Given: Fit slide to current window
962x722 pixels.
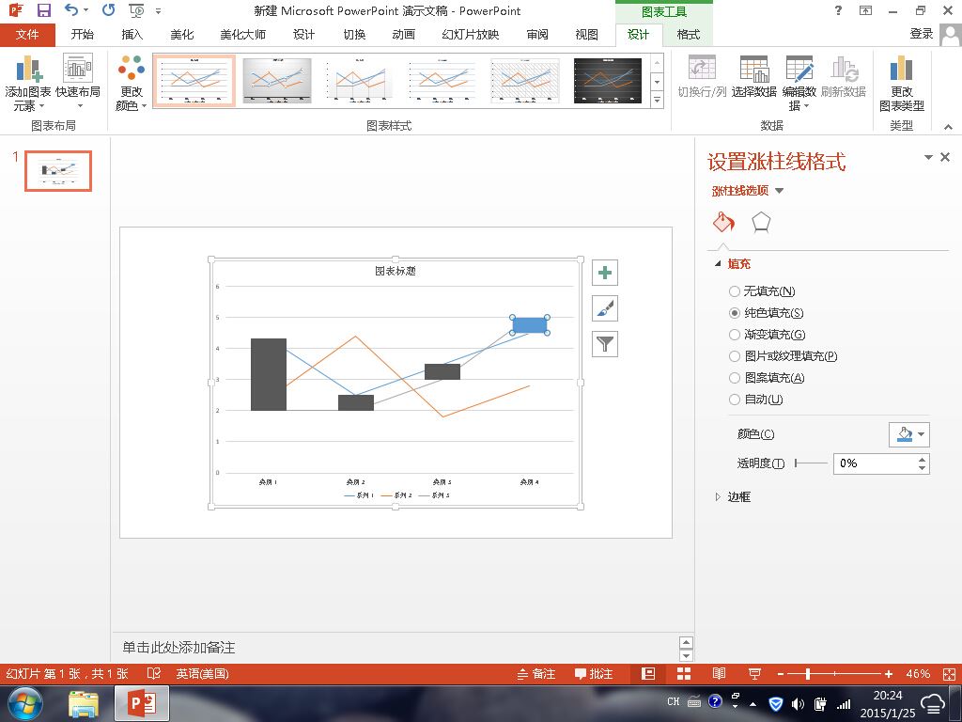Looking at the screenshot, I should [x=949, y=673].
